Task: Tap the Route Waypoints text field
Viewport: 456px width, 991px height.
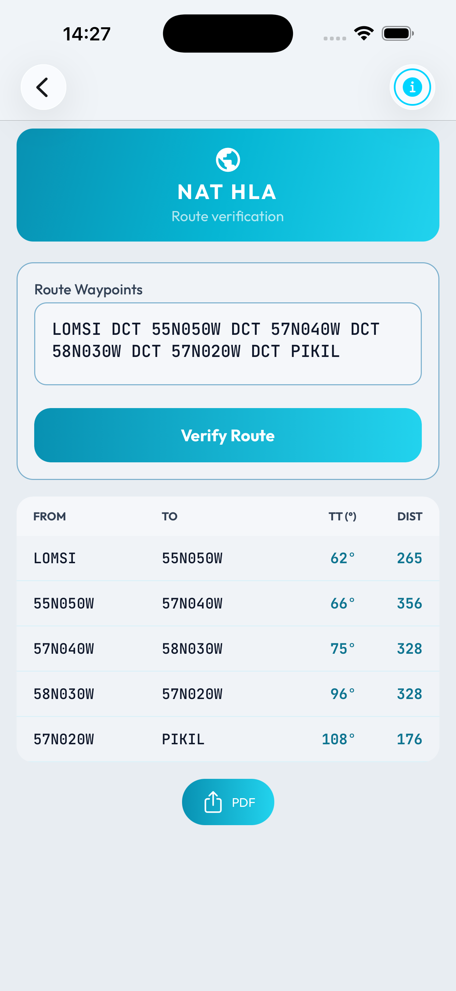Action: click(x=228, y=343)
